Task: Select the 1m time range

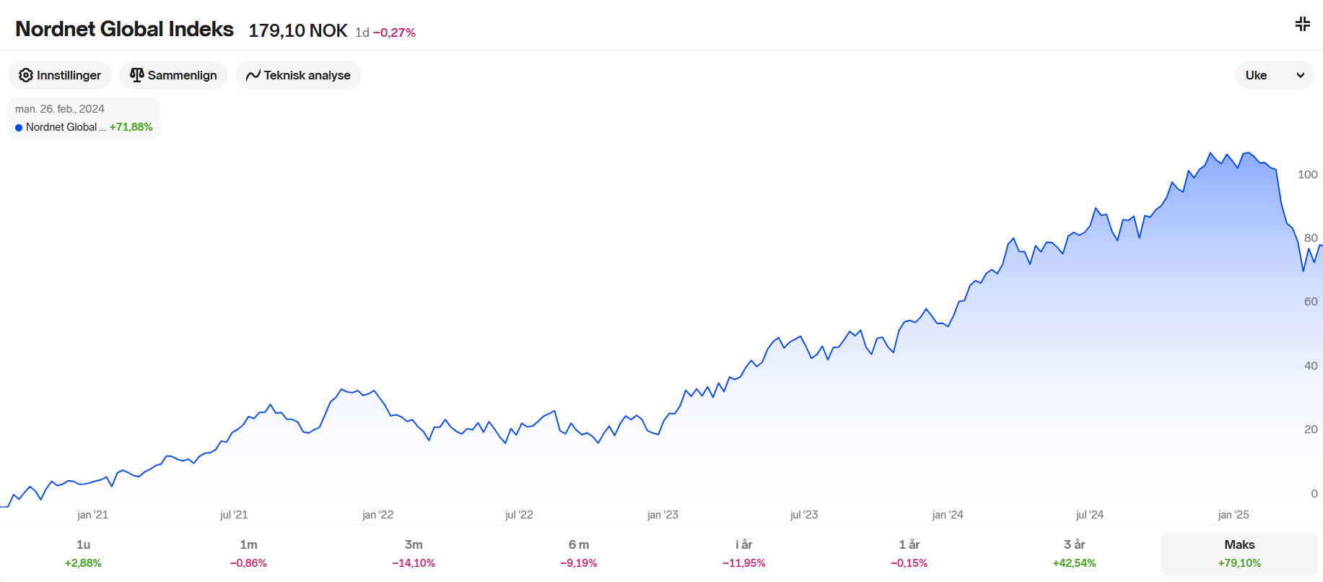Action: click(x=248, y=553)
